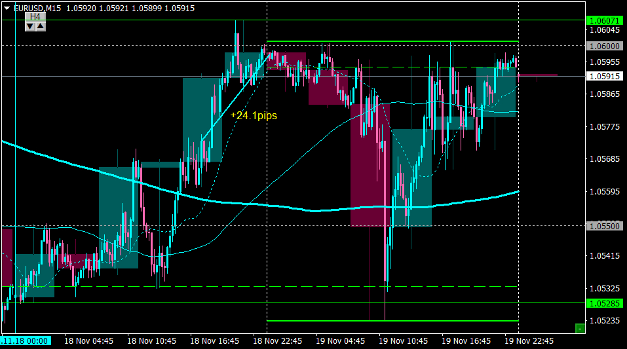Click the EURUSD,M15 chart title text
The height and width of the screenshot is (349, 627).
point(39,7)
